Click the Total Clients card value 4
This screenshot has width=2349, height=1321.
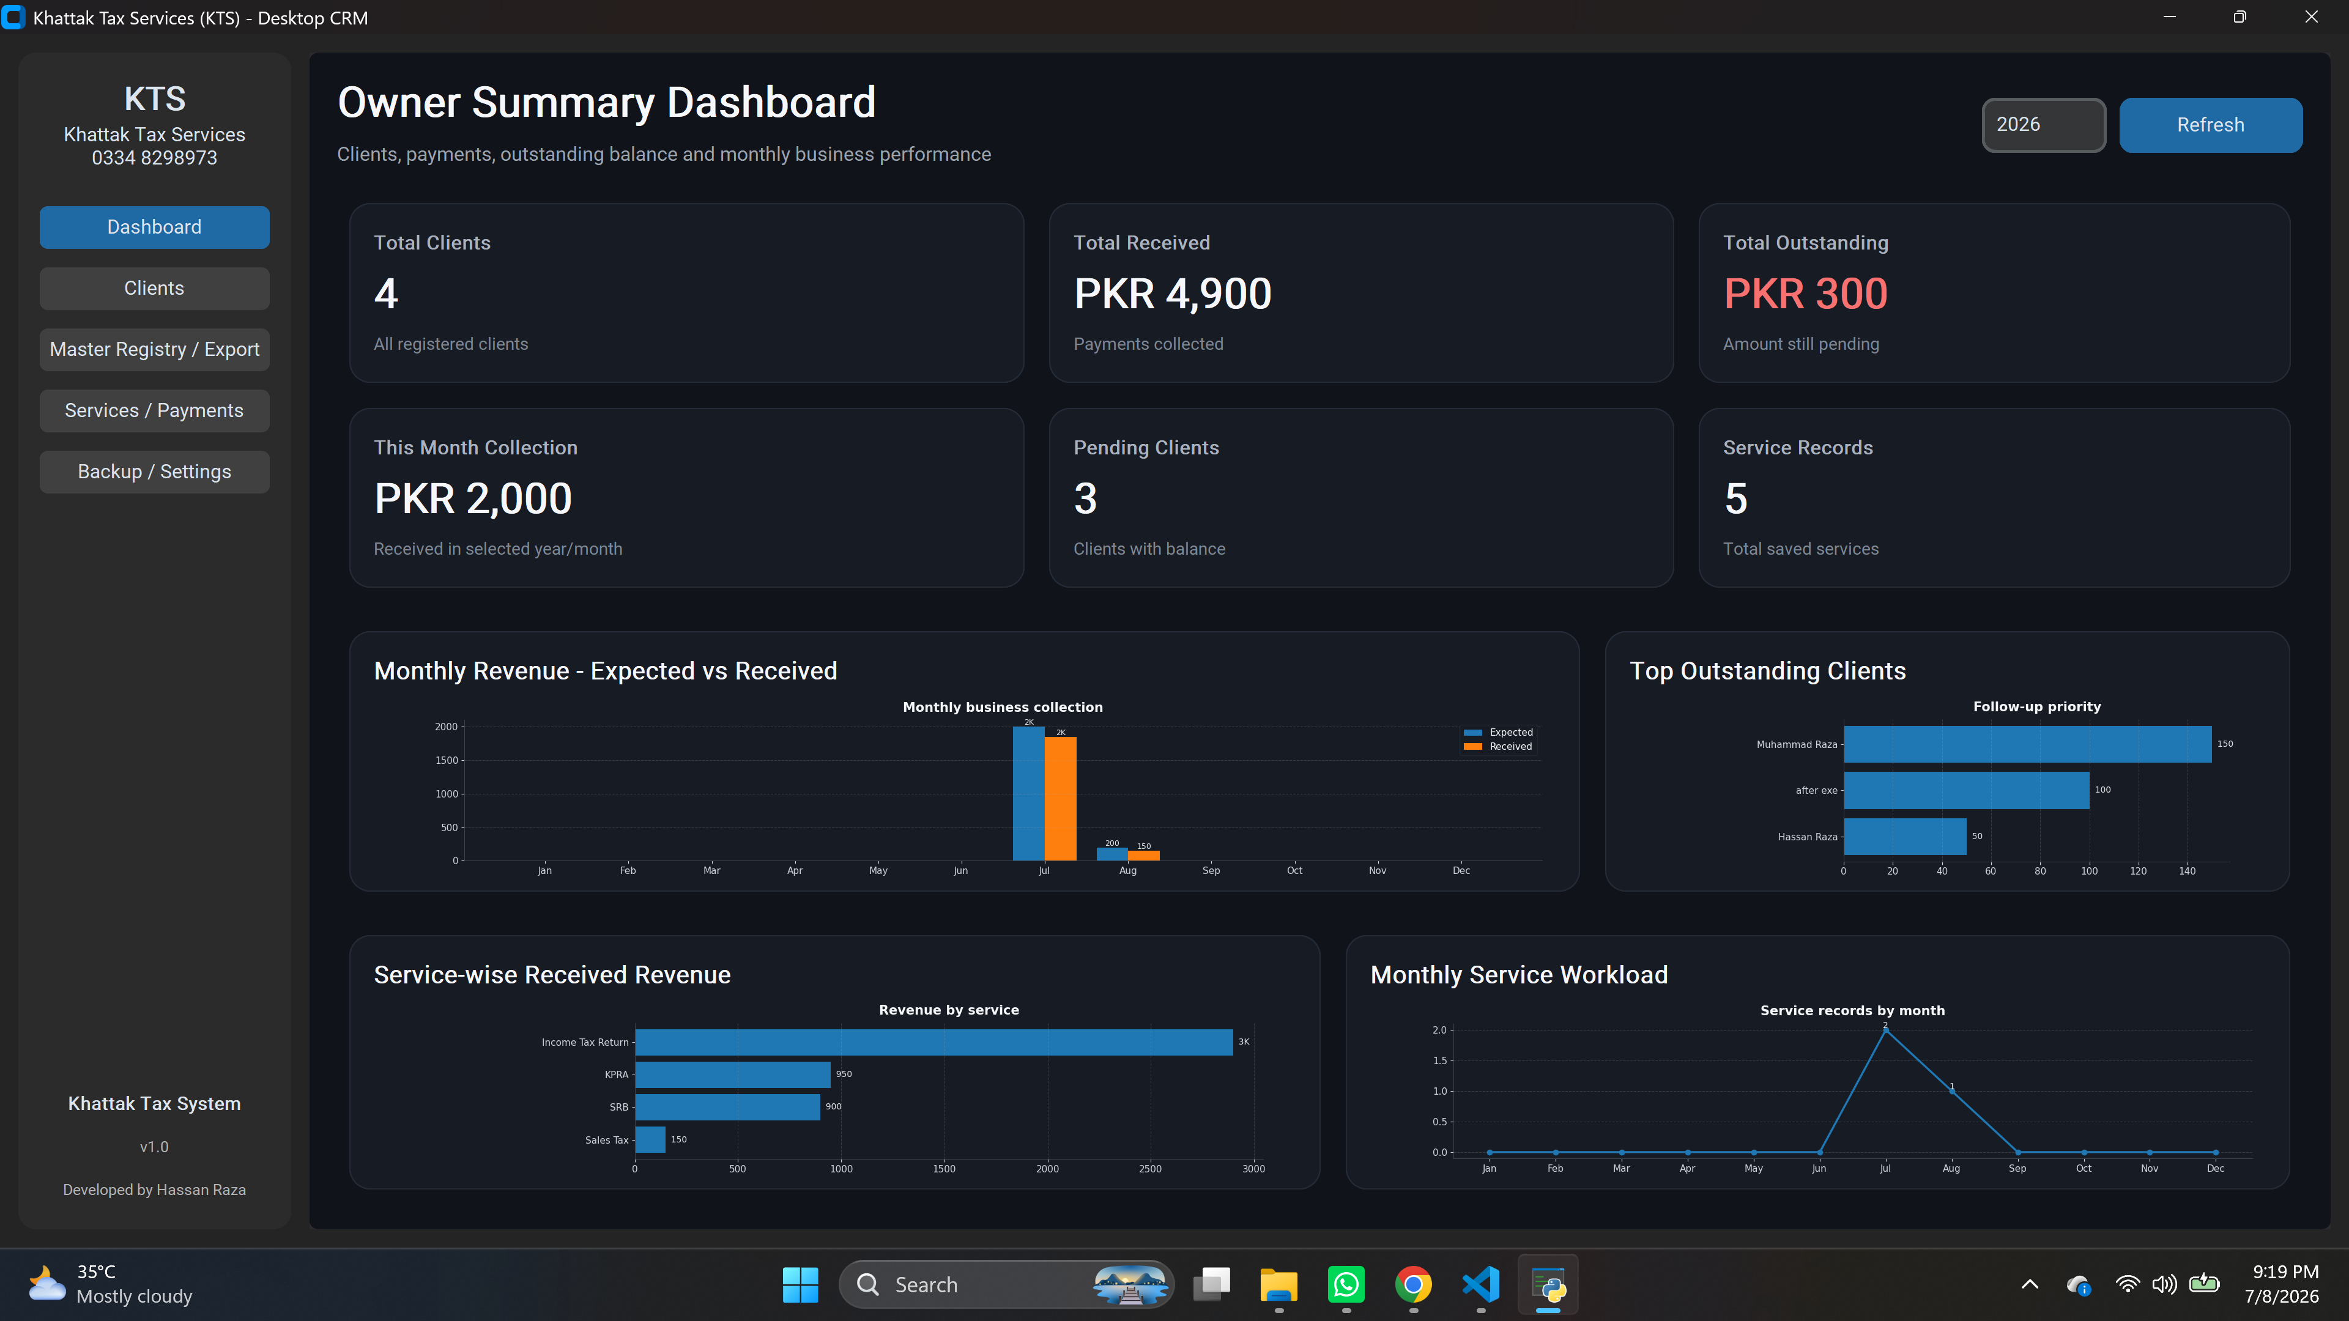[387, 294]
